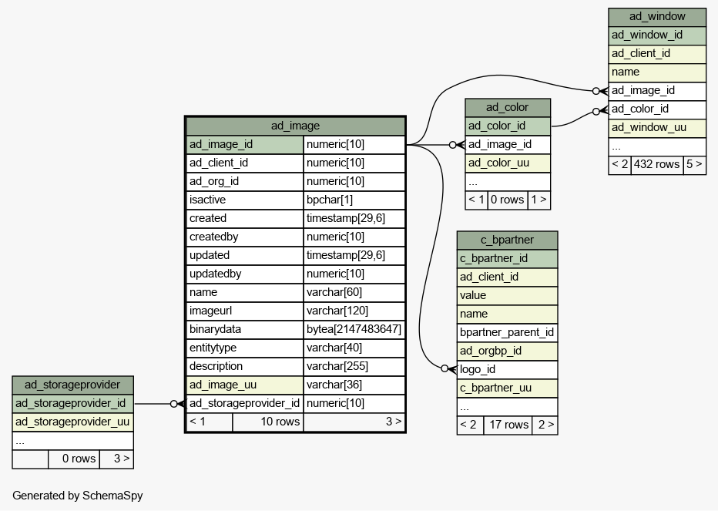Screen dimensions: 718x511
Task: Click the 10 rows cell in ad_image
Action: (x=267, y=422)
